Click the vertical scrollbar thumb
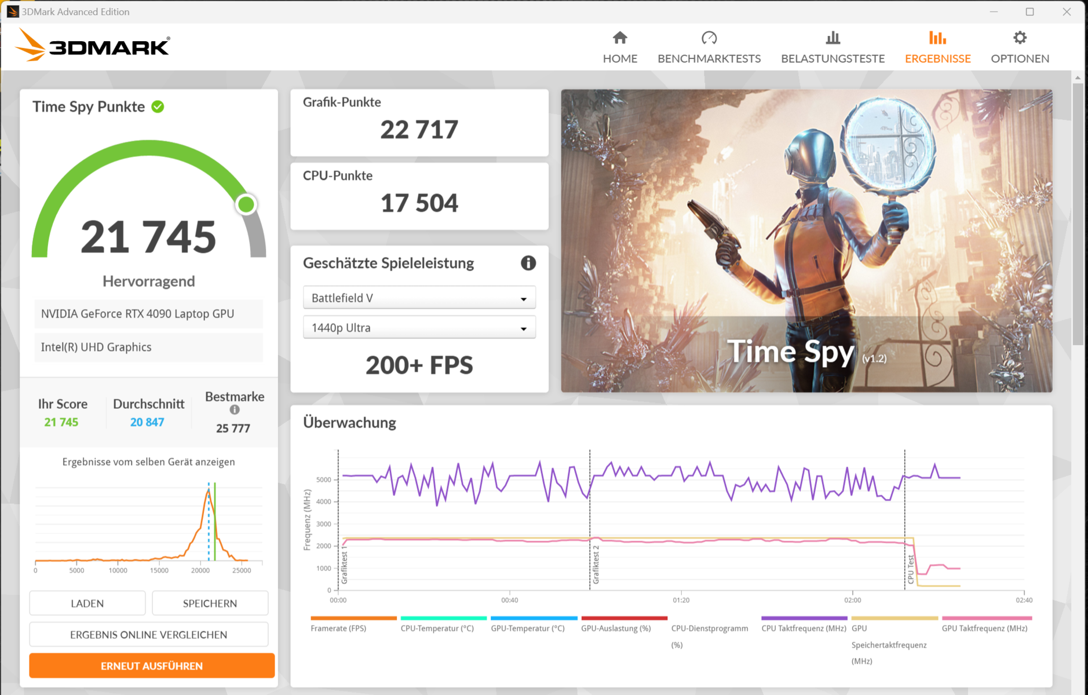The height and width of the screenshot is (695, 1088). pos(1078,214)
